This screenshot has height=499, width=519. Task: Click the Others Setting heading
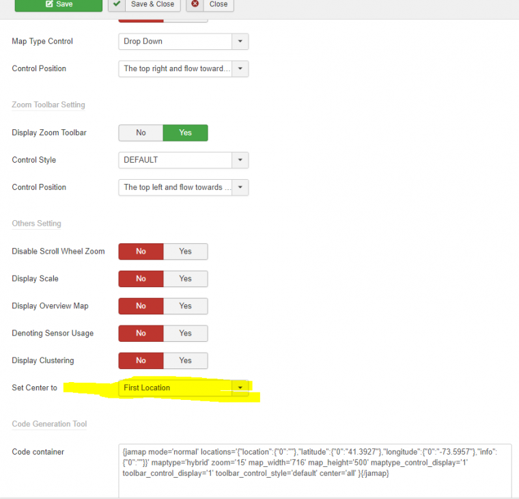pos(36,224)
